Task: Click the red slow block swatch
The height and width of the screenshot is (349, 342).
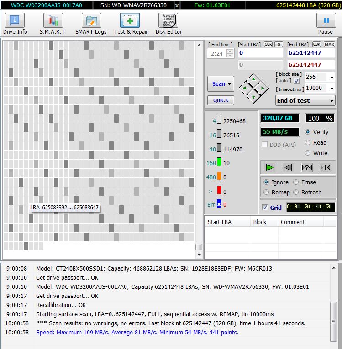Action: point(219,190)
